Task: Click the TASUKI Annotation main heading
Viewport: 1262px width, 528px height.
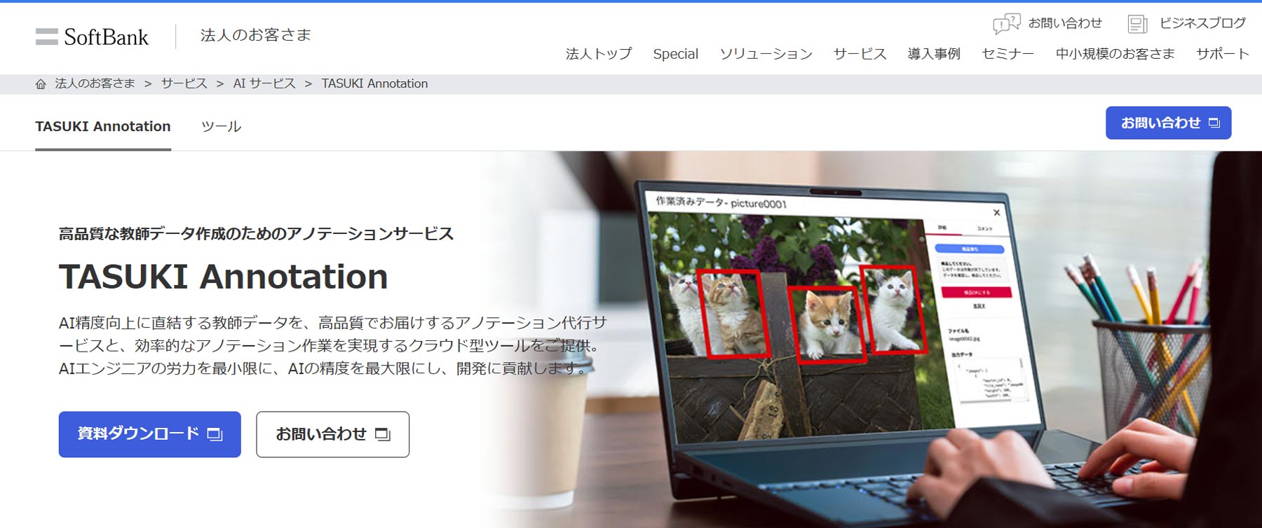Action: [223, 277]
